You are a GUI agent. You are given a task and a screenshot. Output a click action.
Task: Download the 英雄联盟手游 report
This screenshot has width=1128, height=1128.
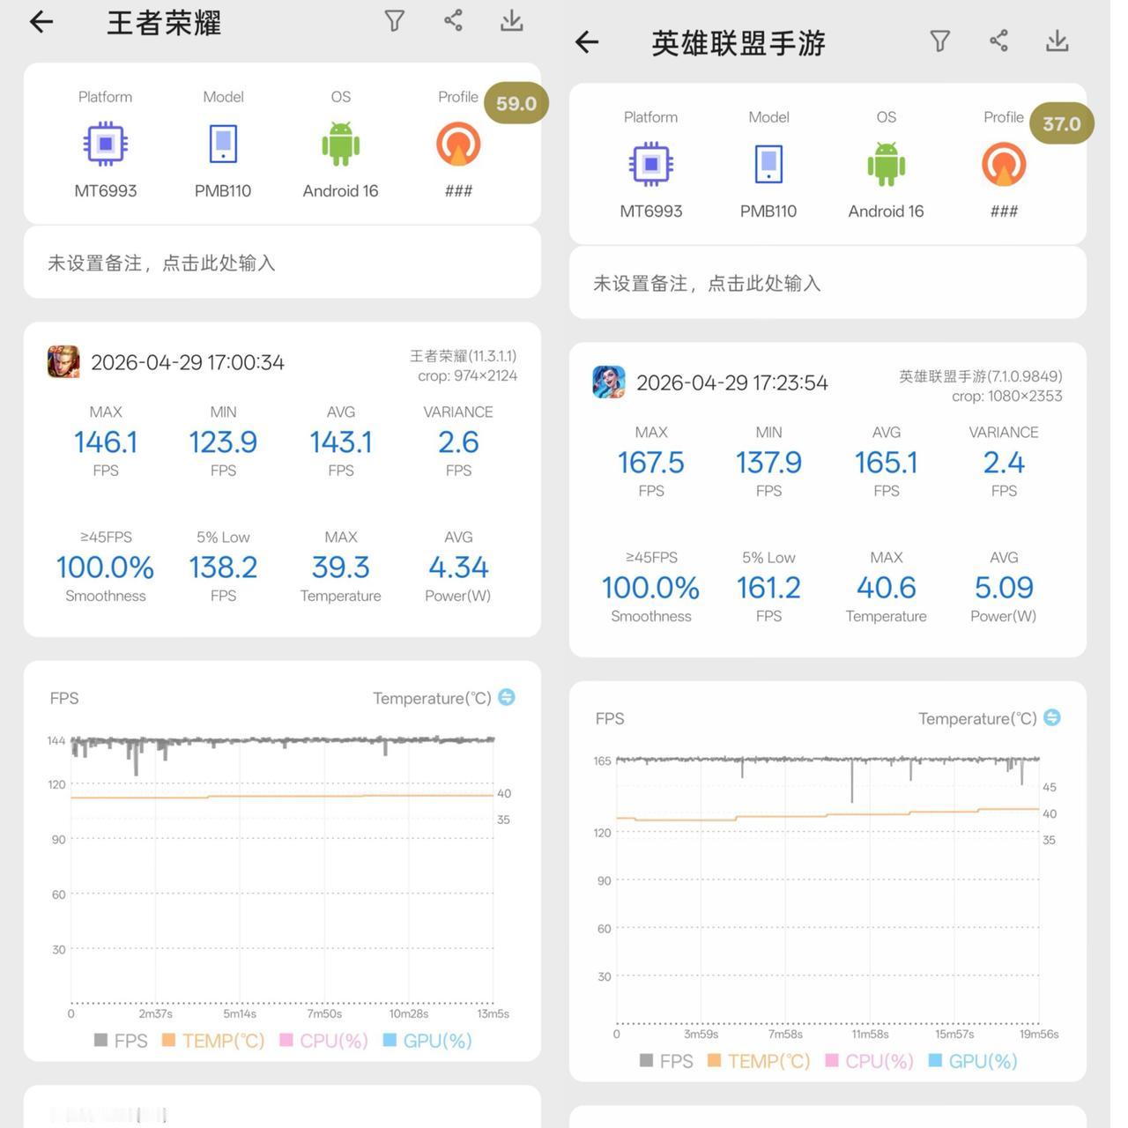tap(1057, 41)
